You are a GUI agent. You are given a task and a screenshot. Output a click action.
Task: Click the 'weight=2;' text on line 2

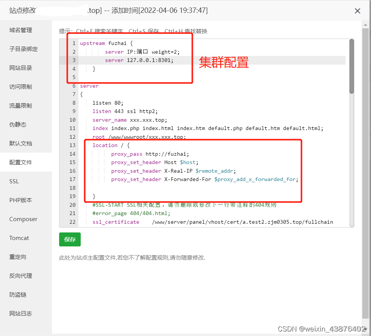tap(166, 52)
